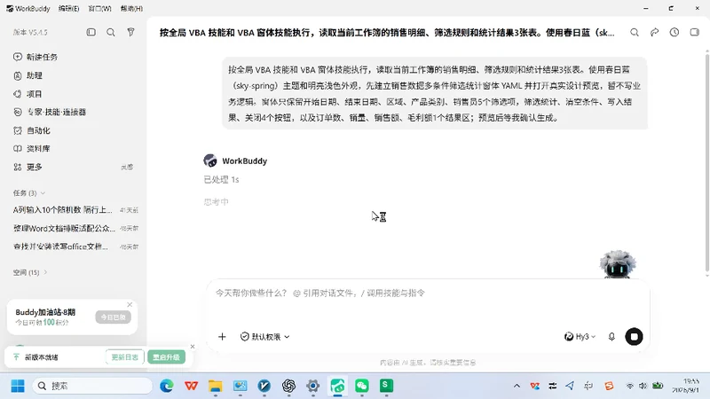Dismiss the 新版本就绪 notification

tap(193, 347)
